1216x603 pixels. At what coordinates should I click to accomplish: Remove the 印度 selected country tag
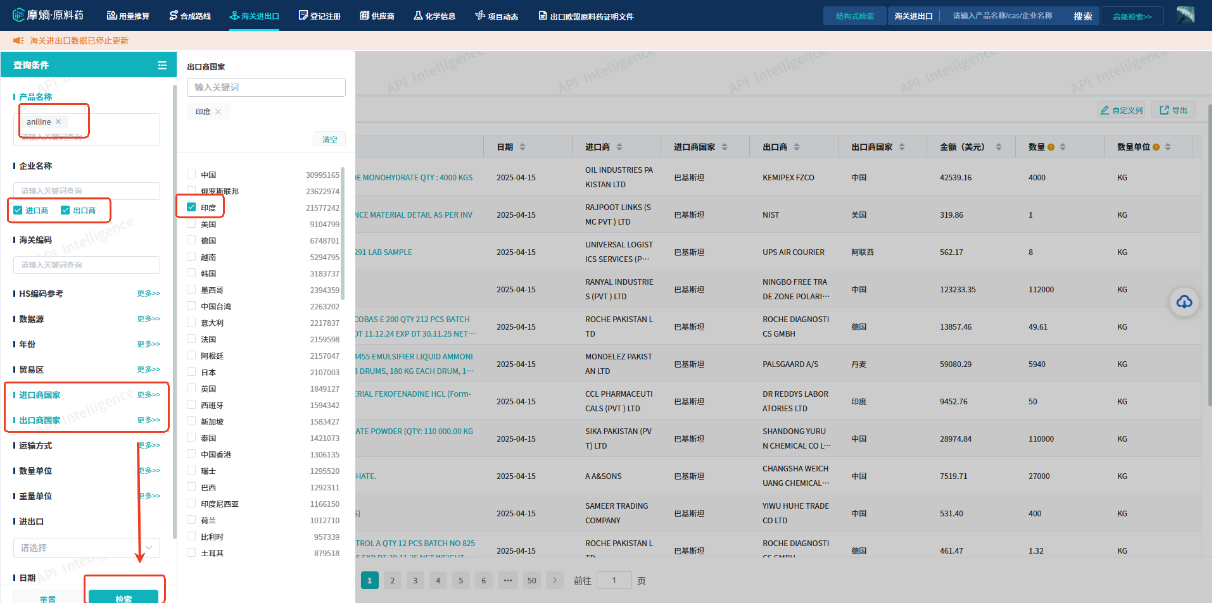click(218, 112)
